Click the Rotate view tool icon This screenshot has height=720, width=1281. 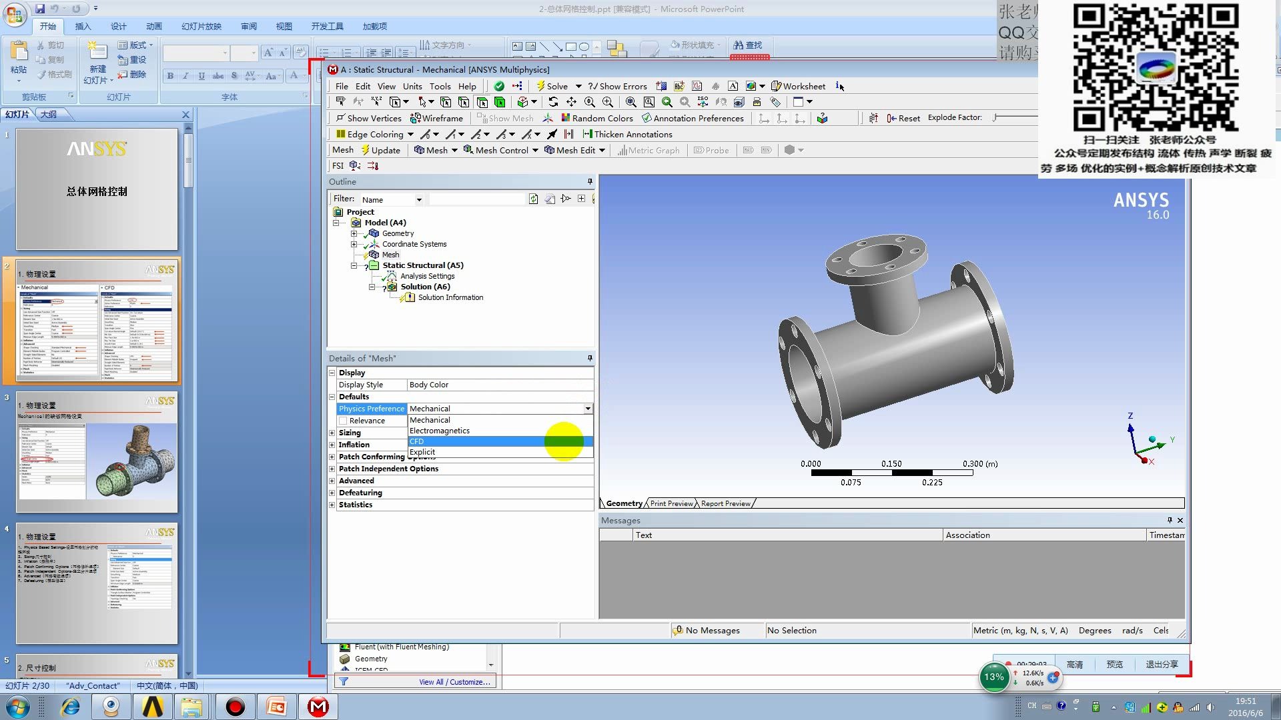point(553,102)
